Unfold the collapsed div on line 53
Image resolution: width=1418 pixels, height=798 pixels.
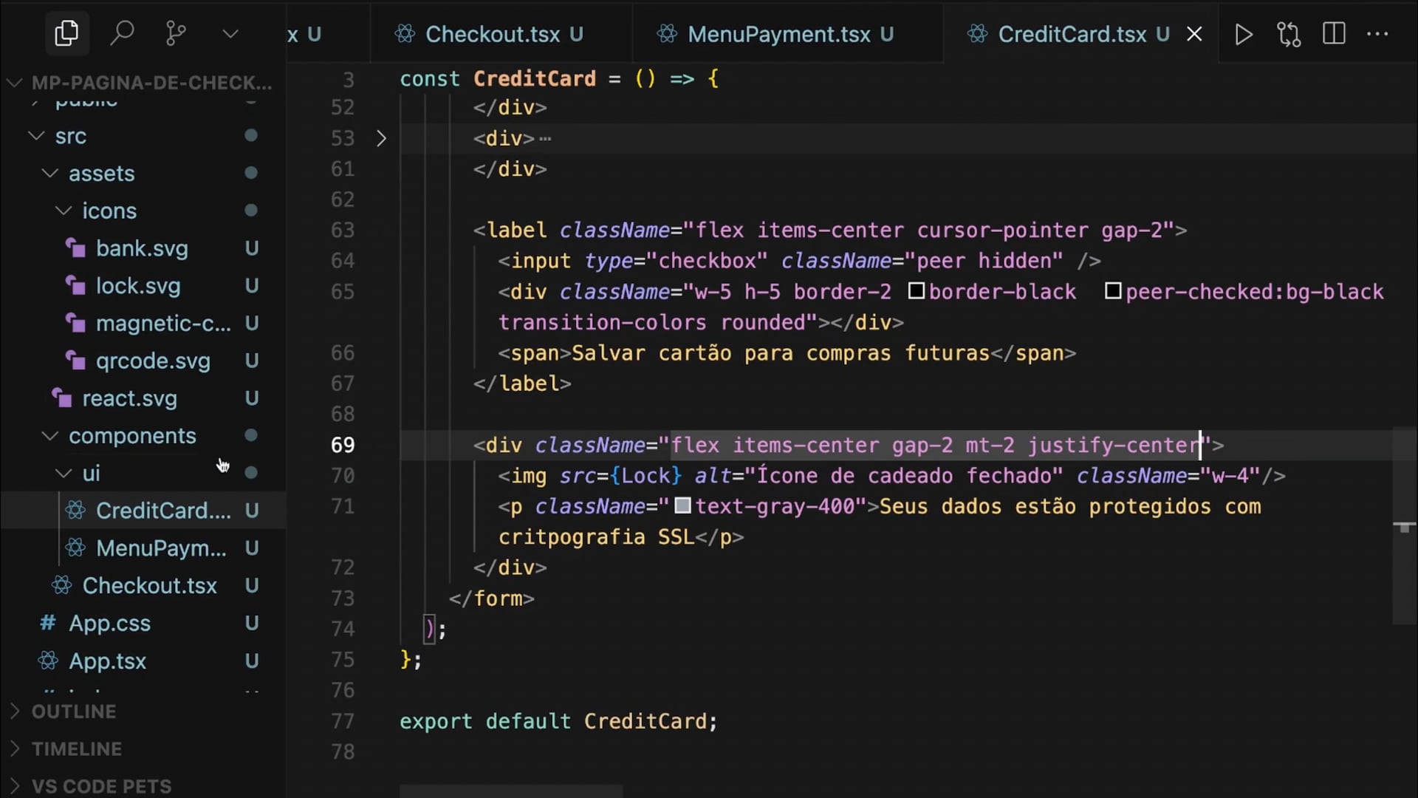click(x=381, y=138)
